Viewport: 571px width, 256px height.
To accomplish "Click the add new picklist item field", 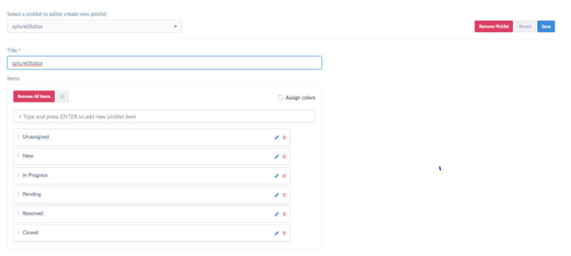I will (164, 117).
